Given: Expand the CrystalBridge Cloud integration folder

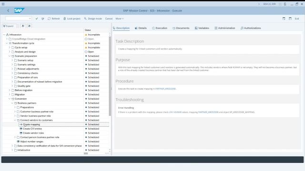Looking at the screenshot, I should pyautogui.click(x=7, y=39).
